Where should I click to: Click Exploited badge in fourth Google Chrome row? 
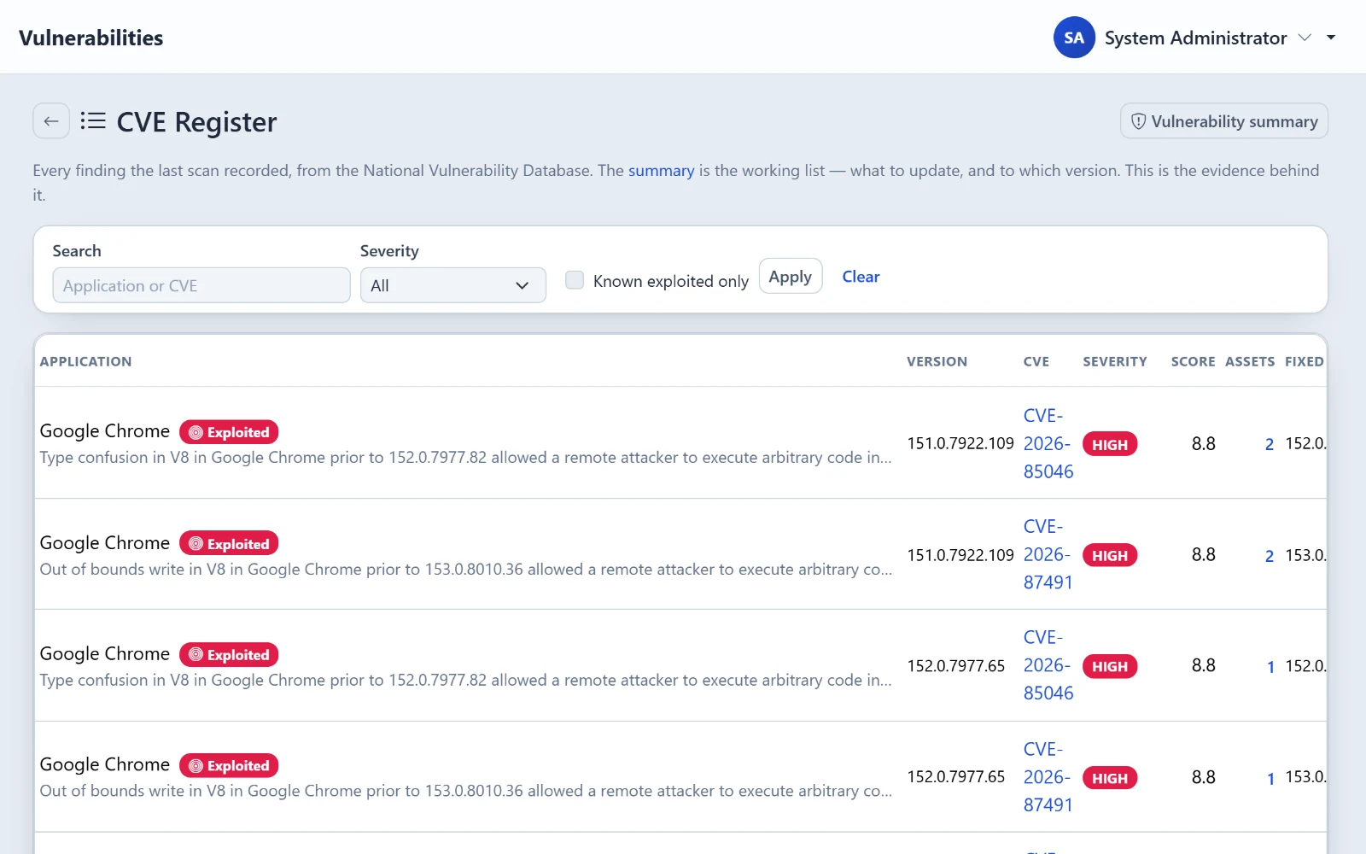[229, 766]
